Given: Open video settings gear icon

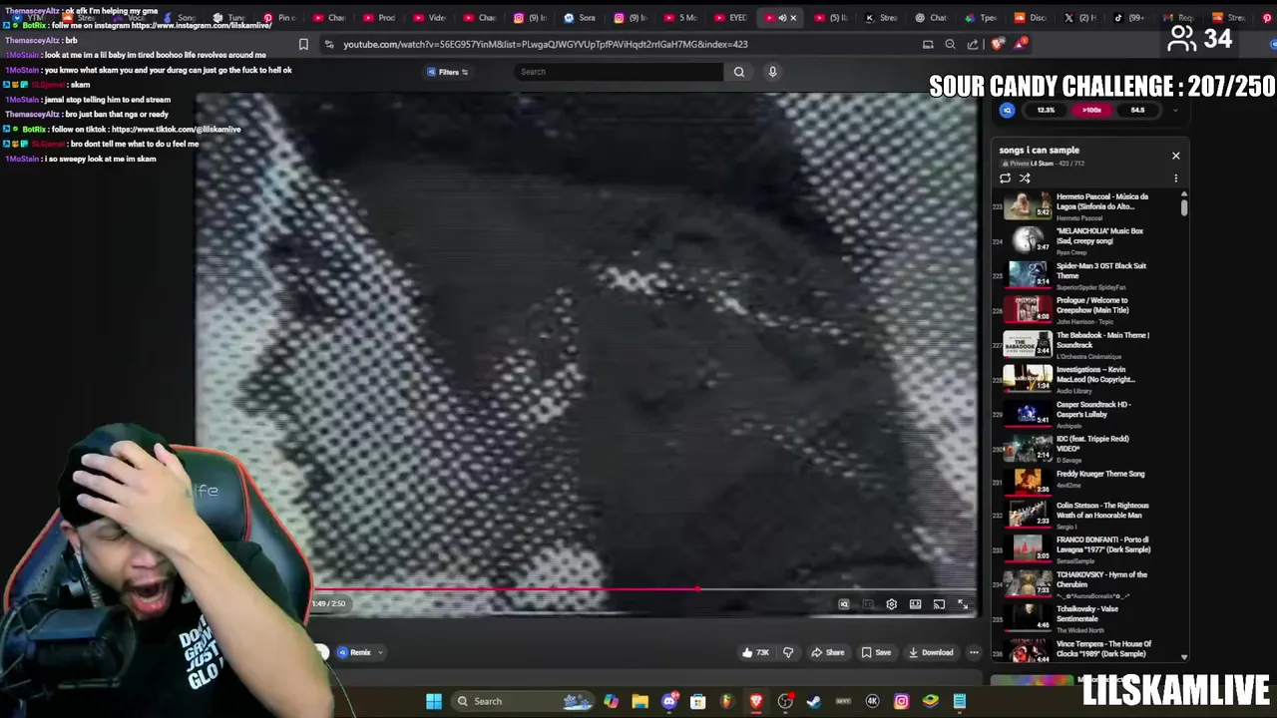Looking at the screenshot, I should tap(891, 604).
